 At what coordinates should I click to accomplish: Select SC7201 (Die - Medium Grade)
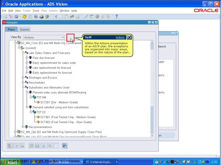[x=59, y=102]
